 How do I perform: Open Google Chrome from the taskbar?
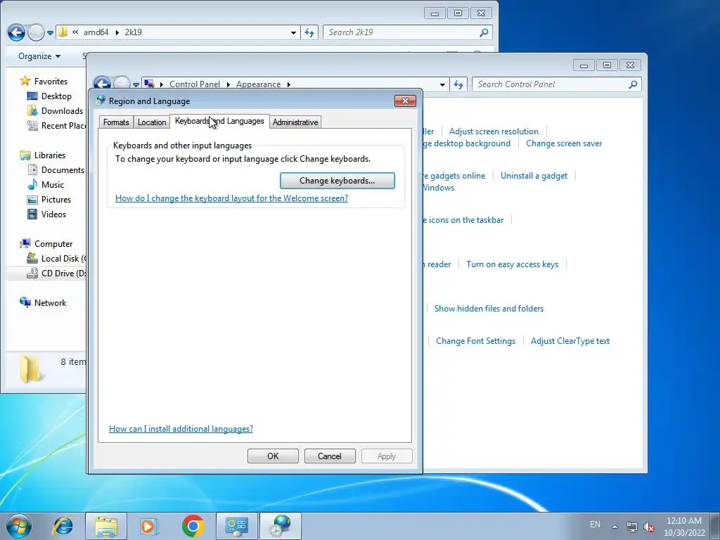tap(193, 526)
